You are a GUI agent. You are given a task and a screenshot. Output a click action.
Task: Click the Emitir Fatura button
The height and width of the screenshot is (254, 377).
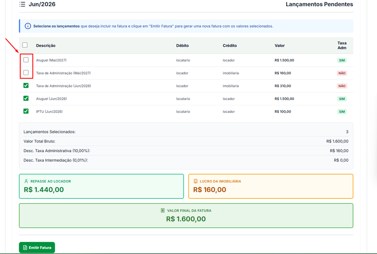tap(37, 247)
